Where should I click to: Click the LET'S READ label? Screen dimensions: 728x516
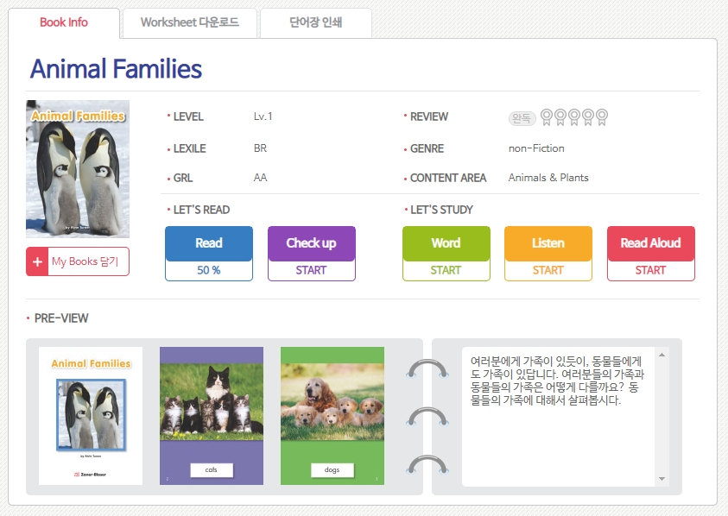tap(201, 210)
